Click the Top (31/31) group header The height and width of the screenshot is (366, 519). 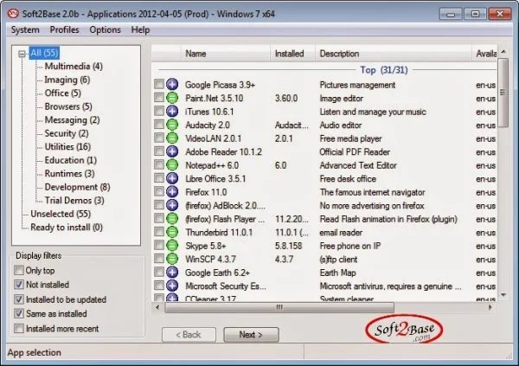(384, 70)
